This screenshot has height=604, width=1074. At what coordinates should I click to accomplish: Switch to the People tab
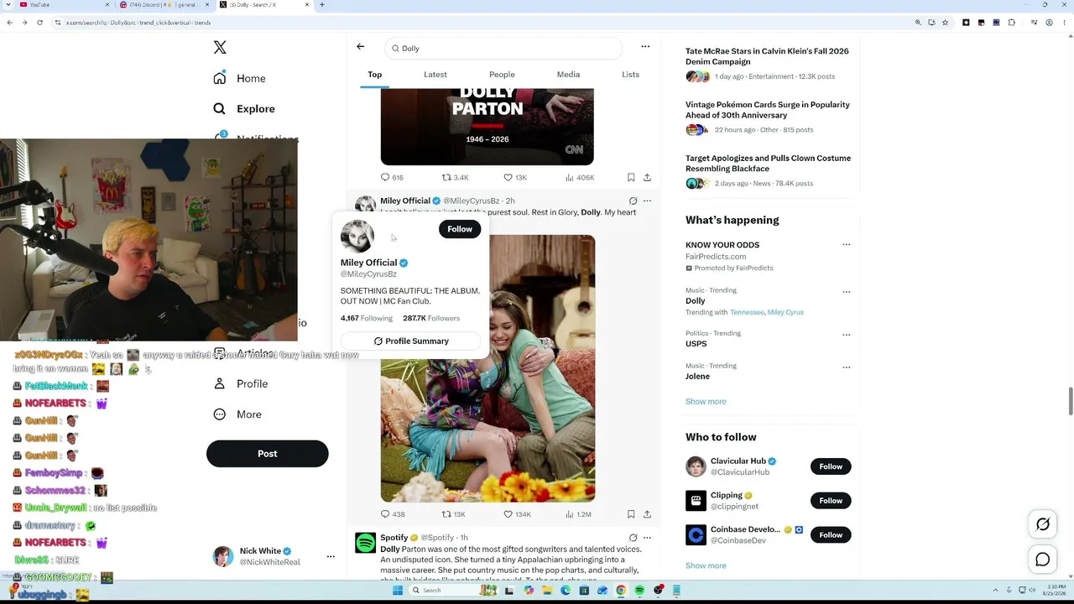[502, 75]
